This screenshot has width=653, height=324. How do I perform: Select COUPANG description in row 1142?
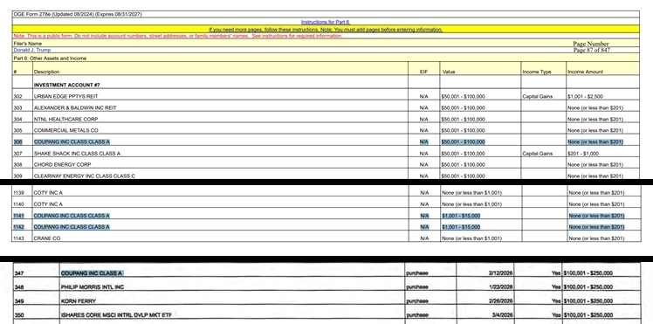(72, 227)
